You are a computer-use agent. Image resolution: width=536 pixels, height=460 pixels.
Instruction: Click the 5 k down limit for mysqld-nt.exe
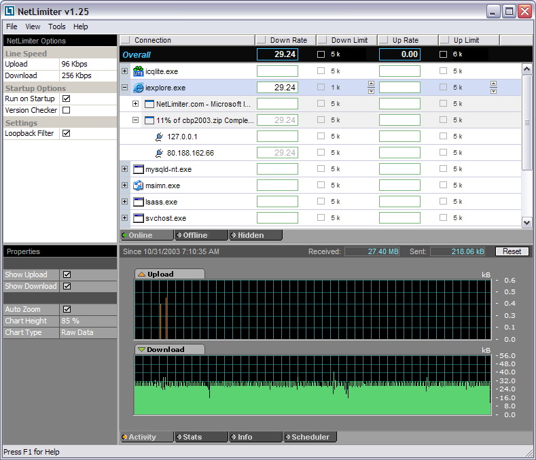(336, 169)
